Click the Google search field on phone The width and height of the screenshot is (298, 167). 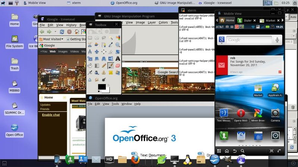(249, 40)
